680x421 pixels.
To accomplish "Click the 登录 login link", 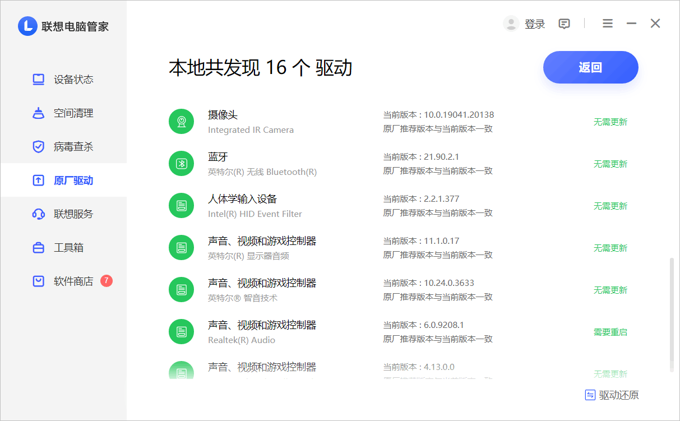I will [x=535, y=24].
